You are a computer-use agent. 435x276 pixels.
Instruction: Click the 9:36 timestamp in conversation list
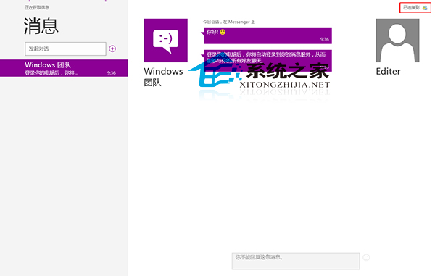tap(112, 73)
